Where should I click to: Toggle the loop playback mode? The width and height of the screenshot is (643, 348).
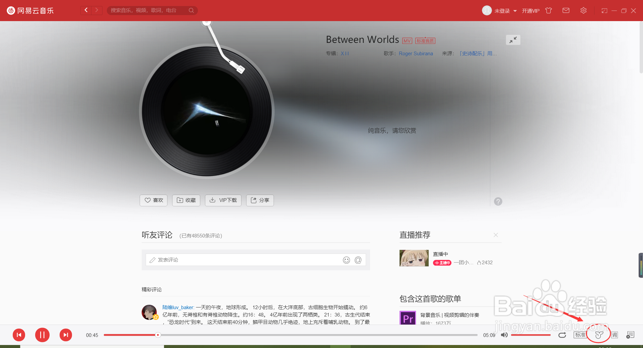click(562, 335)
